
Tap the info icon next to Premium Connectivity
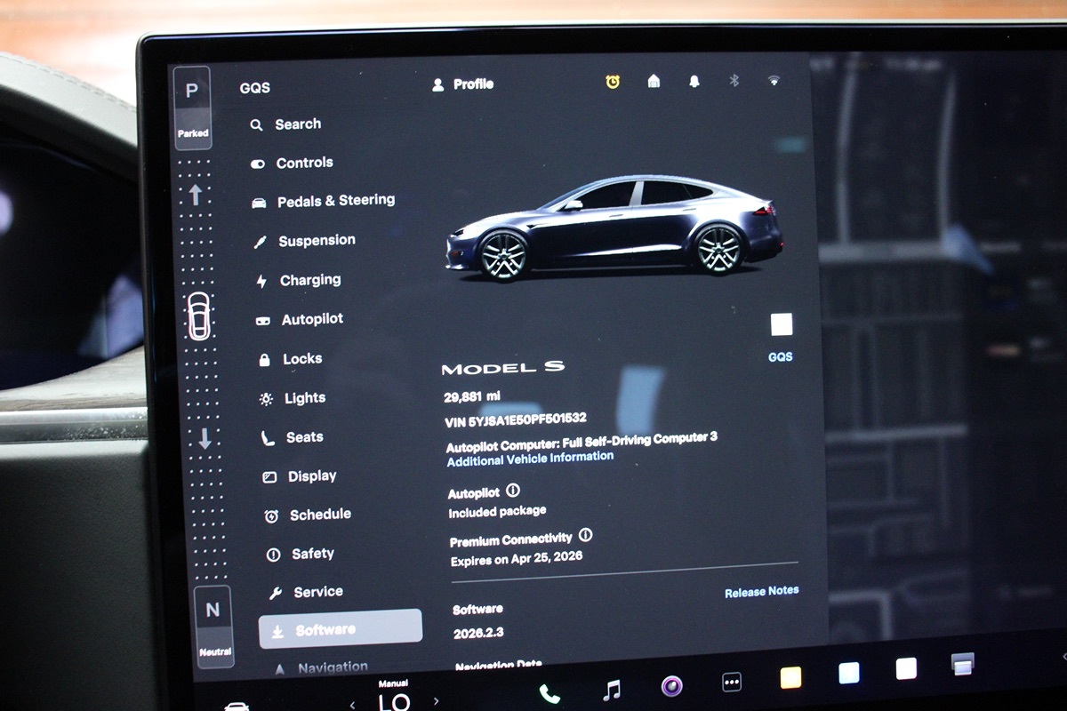[x=585, y=536]
